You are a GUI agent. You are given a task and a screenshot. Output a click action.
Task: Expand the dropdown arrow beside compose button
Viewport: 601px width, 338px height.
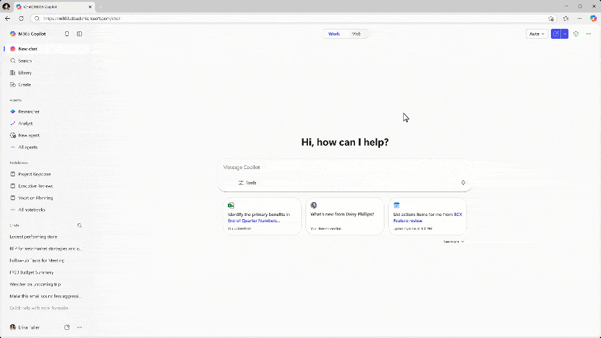tap(565, 34)
